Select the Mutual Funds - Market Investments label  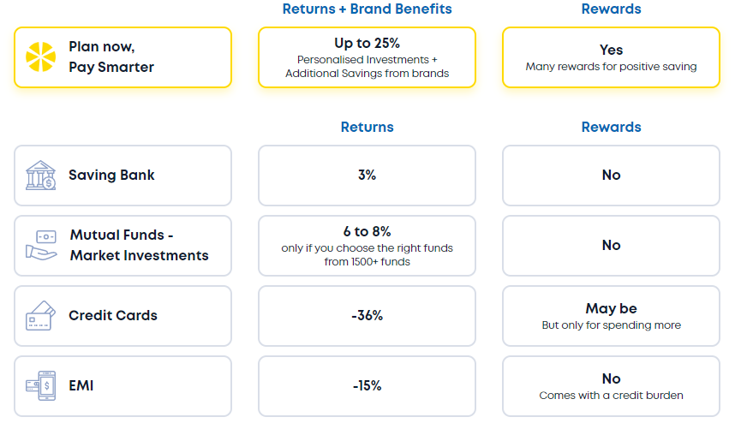point(140,245)
